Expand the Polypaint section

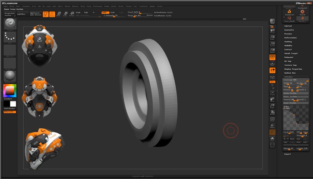(289, 57)
